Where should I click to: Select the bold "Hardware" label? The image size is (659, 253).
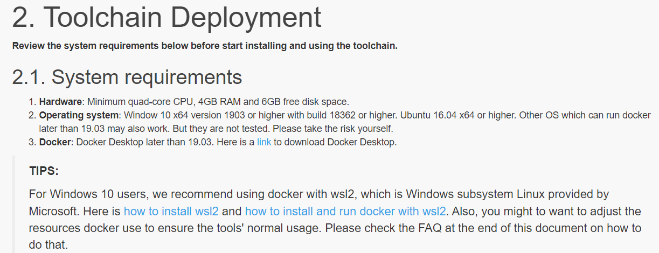coord(61,101)
